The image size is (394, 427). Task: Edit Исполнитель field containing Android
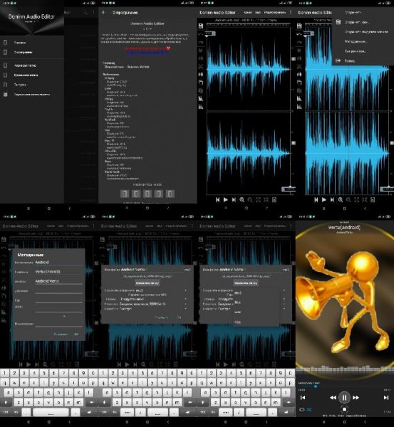point(58,262)
